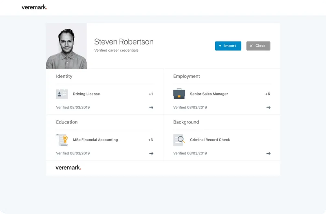The width and height of the screenshot is (326, 214).
Task: Click the Education section heading
Action: click(67, 122)
